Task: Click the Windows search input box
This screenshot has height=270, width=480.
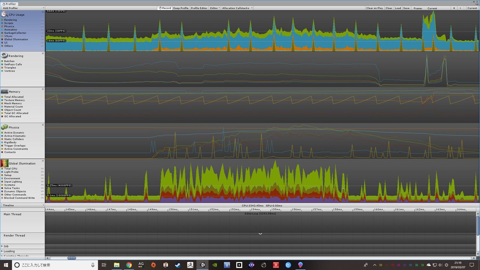Action: (54, 265)
